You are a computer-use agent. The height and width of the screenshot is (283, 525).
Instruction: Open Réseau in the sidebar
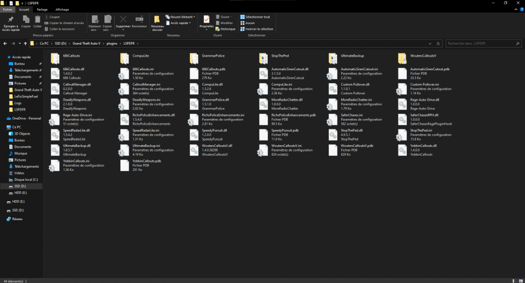point(17,219)
